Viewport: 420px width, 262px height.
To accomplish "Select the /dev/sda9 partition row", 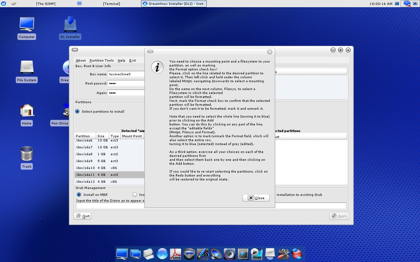I will click(x=109, y=161).
